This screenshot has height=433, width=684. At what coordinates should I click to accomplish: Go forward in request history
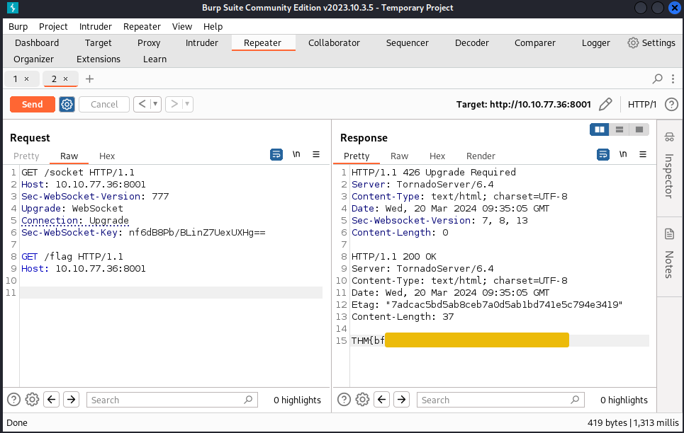[174, 104]
